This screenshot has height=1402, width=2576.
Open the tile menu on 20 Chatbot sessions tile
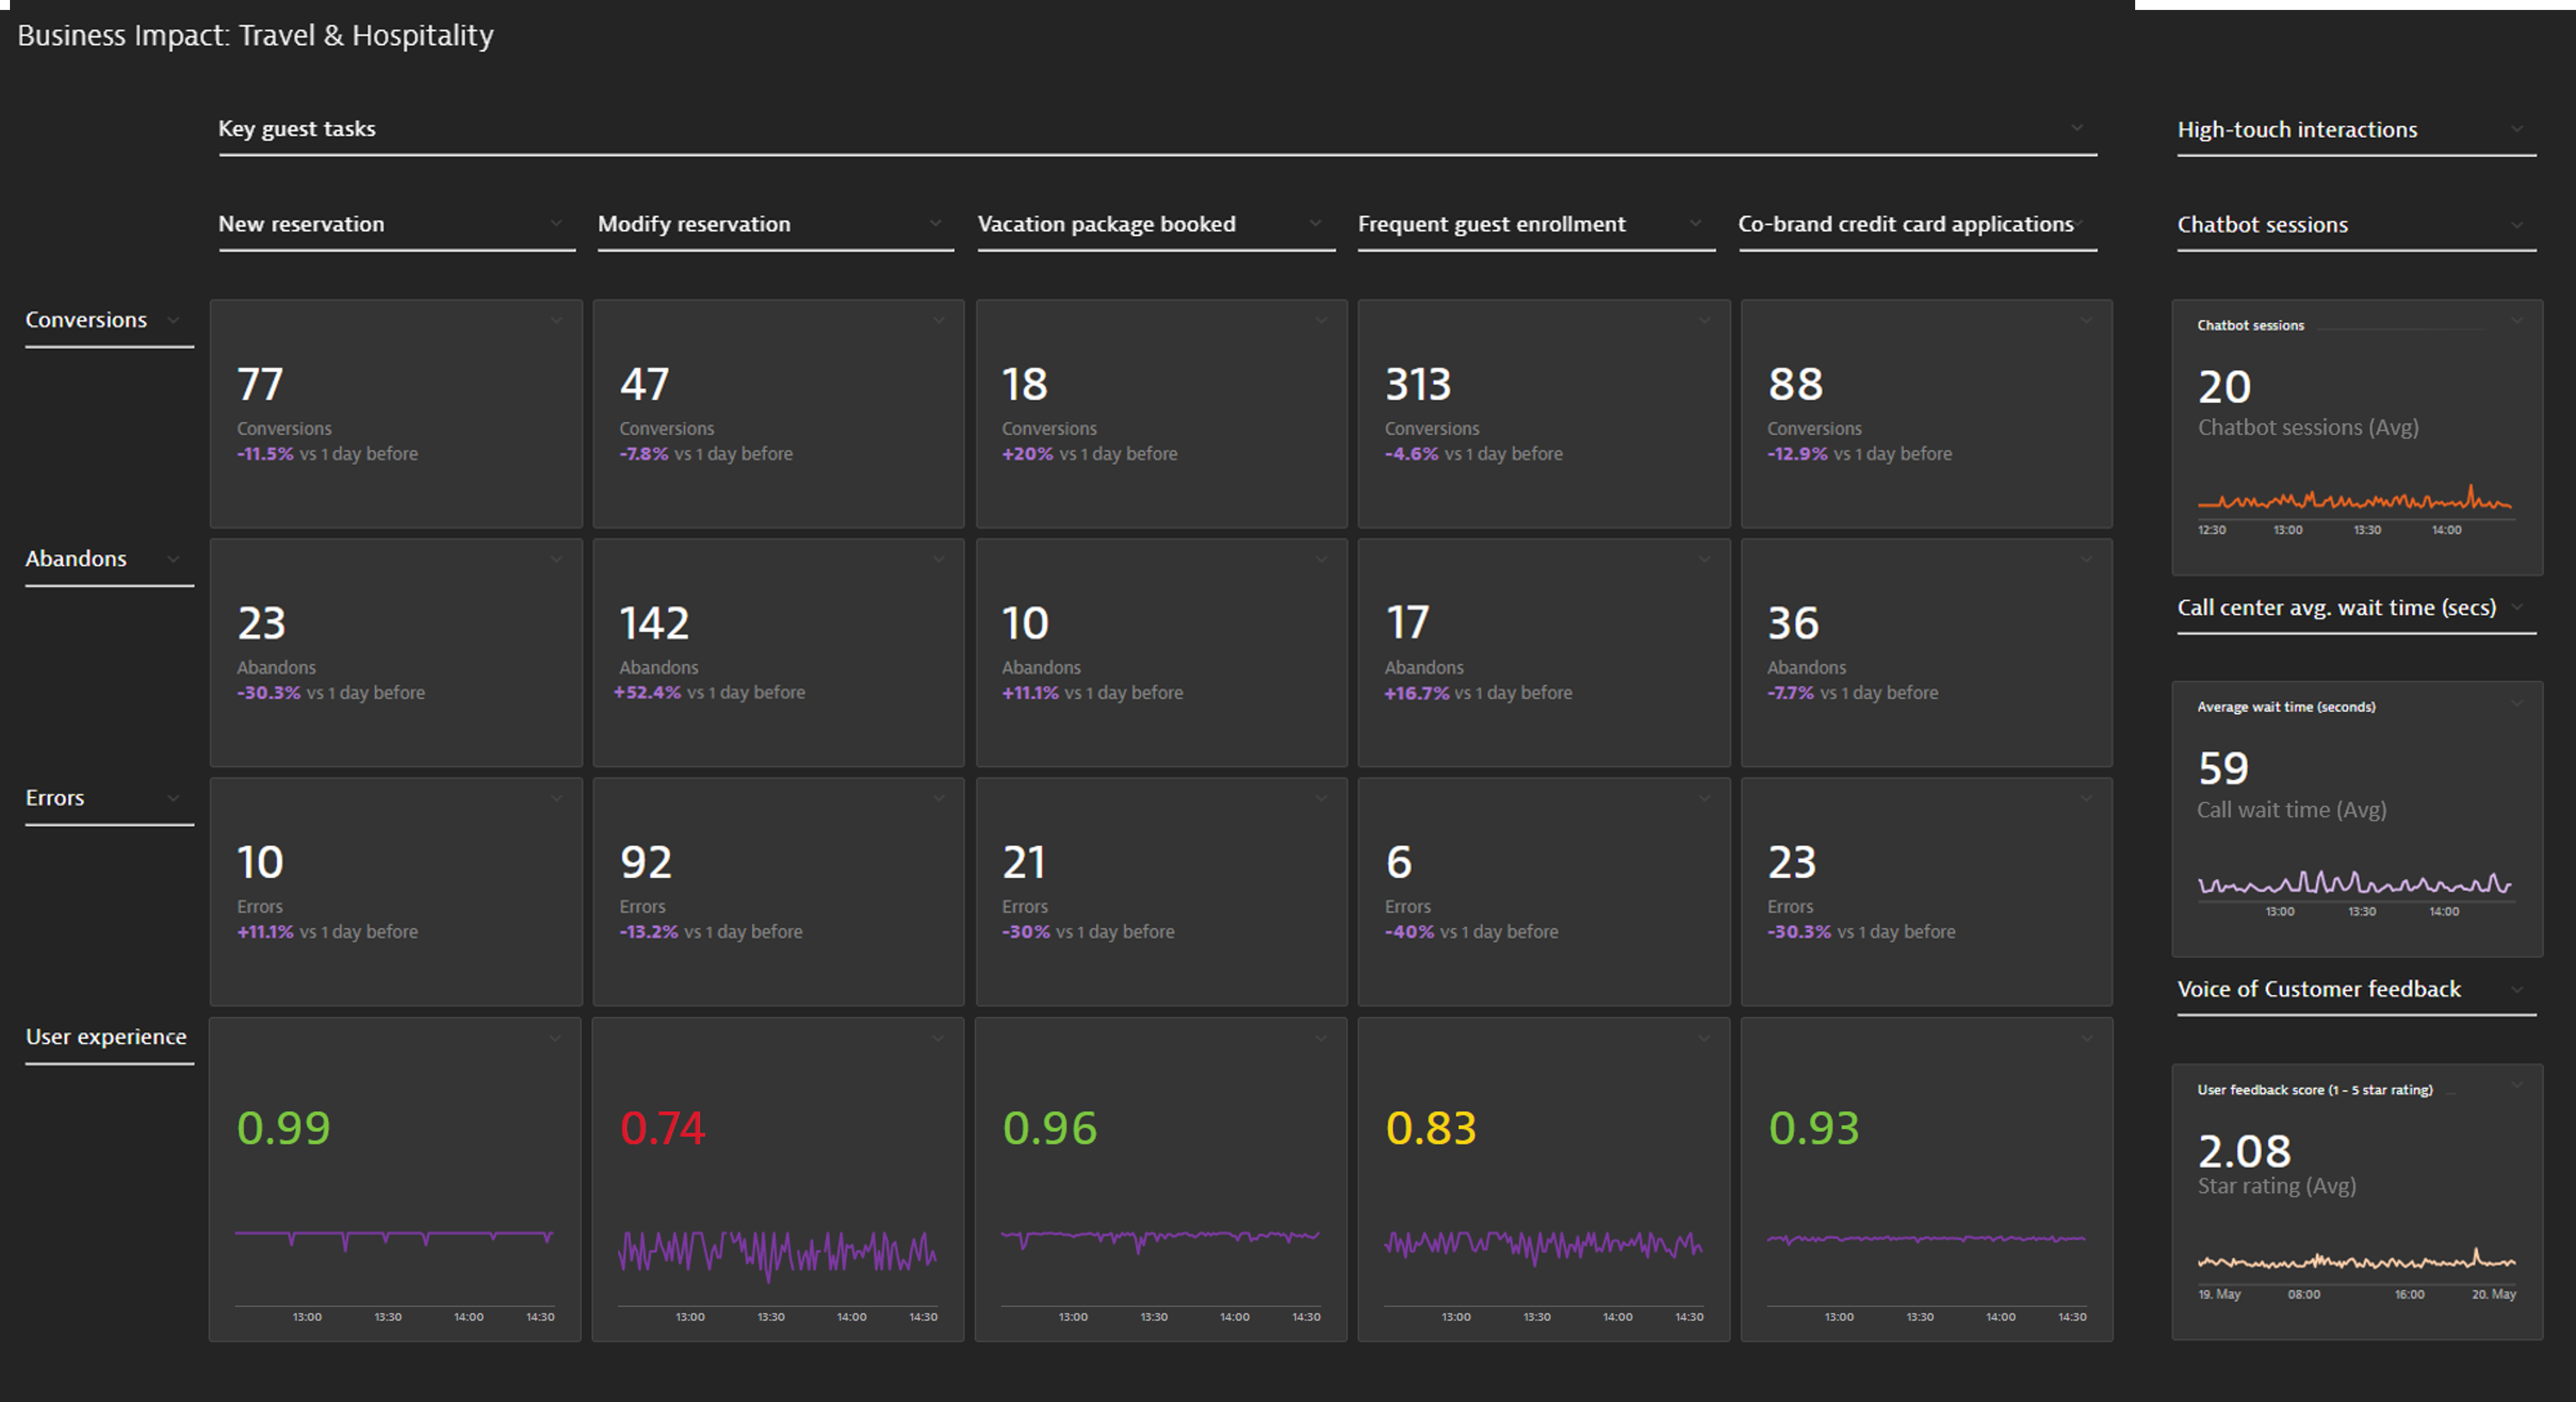(x=2517, y=321)
